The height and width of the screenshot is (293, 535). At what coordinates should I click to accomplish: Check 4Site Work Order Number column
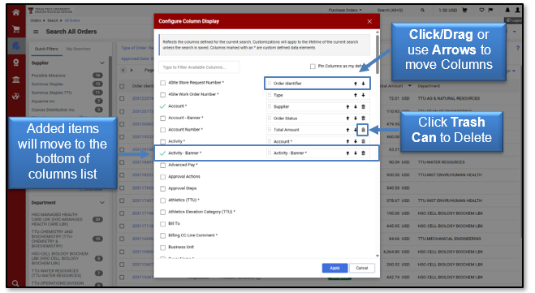pyautogui.click(x=162, y=94)
